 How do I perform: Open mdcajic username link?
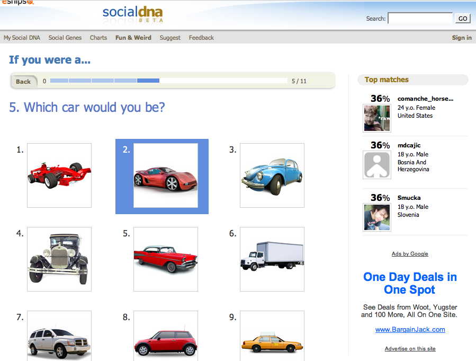[409, 145]
